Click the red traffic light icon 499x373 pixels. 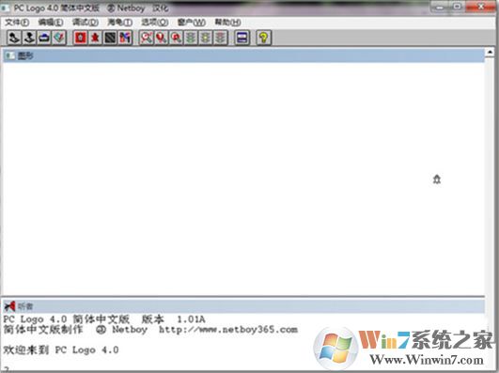click(x=220, y=38)
